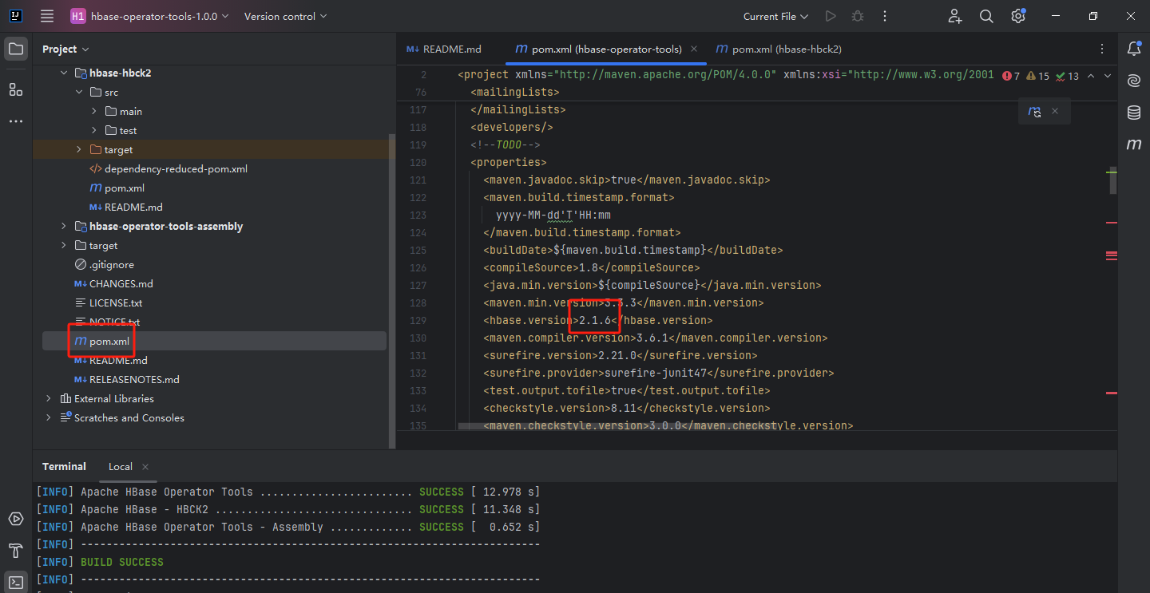Screen dimensions: 1150x593
Task: Open the AI Assistant spiral icon
Action: click(x=1134, y=81)
